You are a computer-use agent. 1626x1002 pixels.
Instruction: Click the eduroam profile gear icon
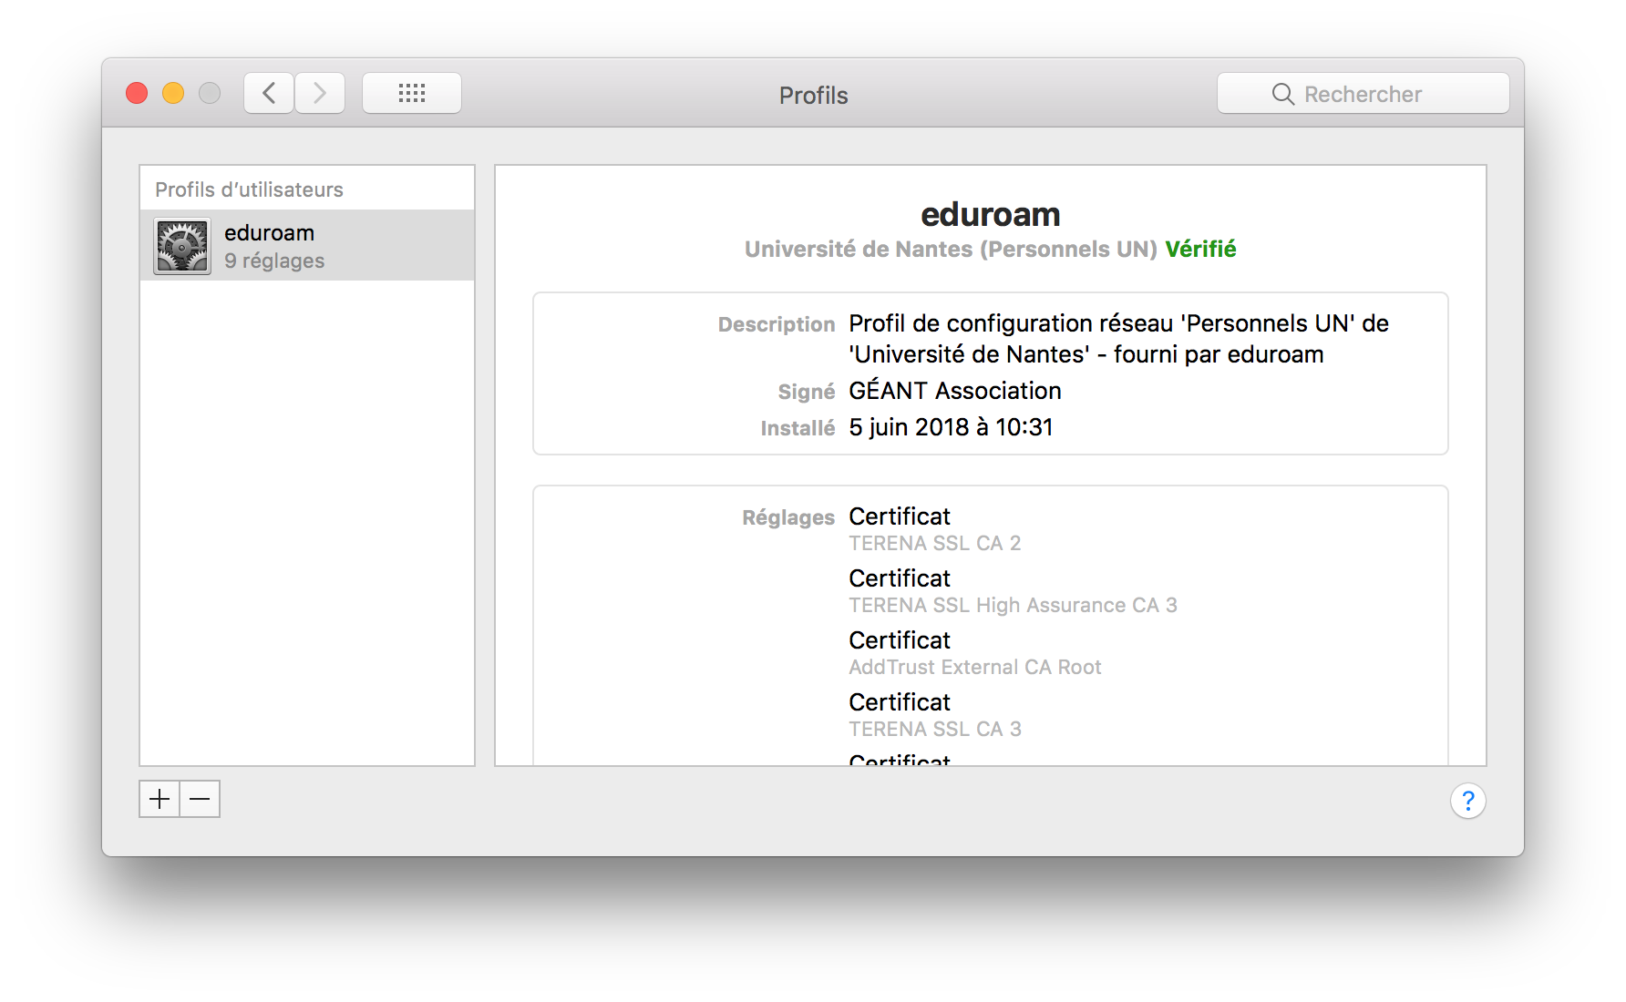pyautogui.click(x=180, y=244)
